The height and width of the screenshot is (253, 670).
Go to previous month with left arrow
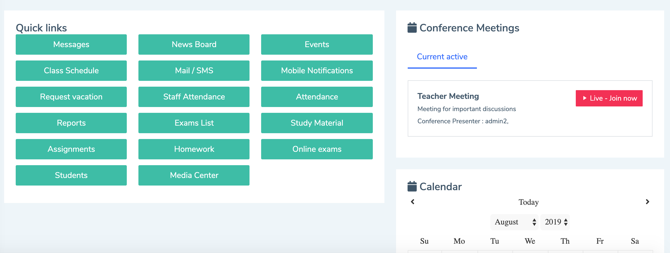coord(412,202)
